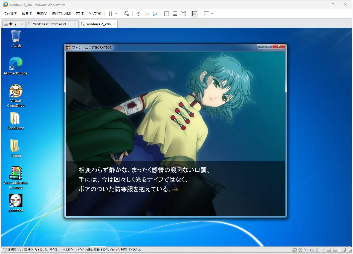This screenshot has width=353, height=254.
Task: Select the SandBurst folder
Action: [x=16, y=121]
